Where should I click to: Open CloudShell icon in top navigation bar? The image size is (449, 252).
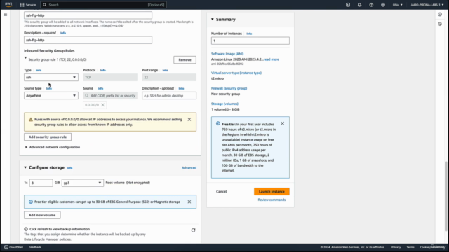pos(348,5)
